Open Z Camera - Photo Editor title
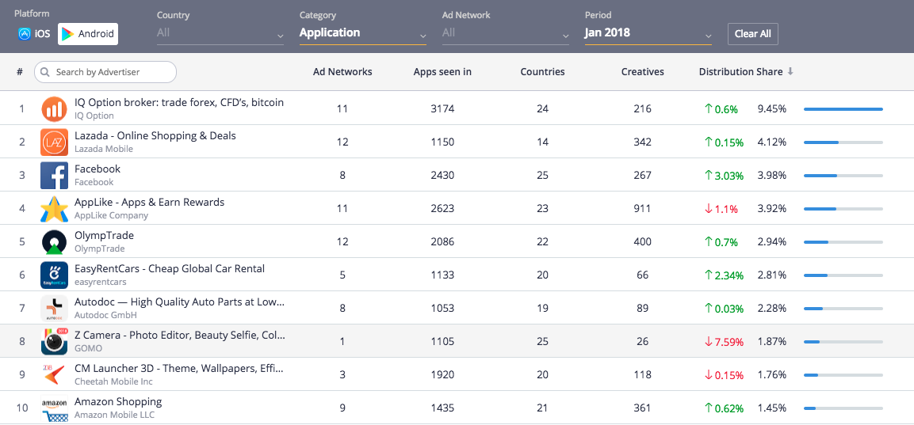Image resolution: width=914 pixels, height=425 pixels. [180, 336]
